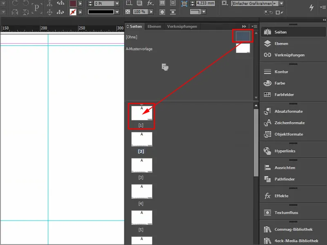327x245 pixels.
Task: Open the 100 % opacity flyout arrow
Action: (x=151, y=12)
